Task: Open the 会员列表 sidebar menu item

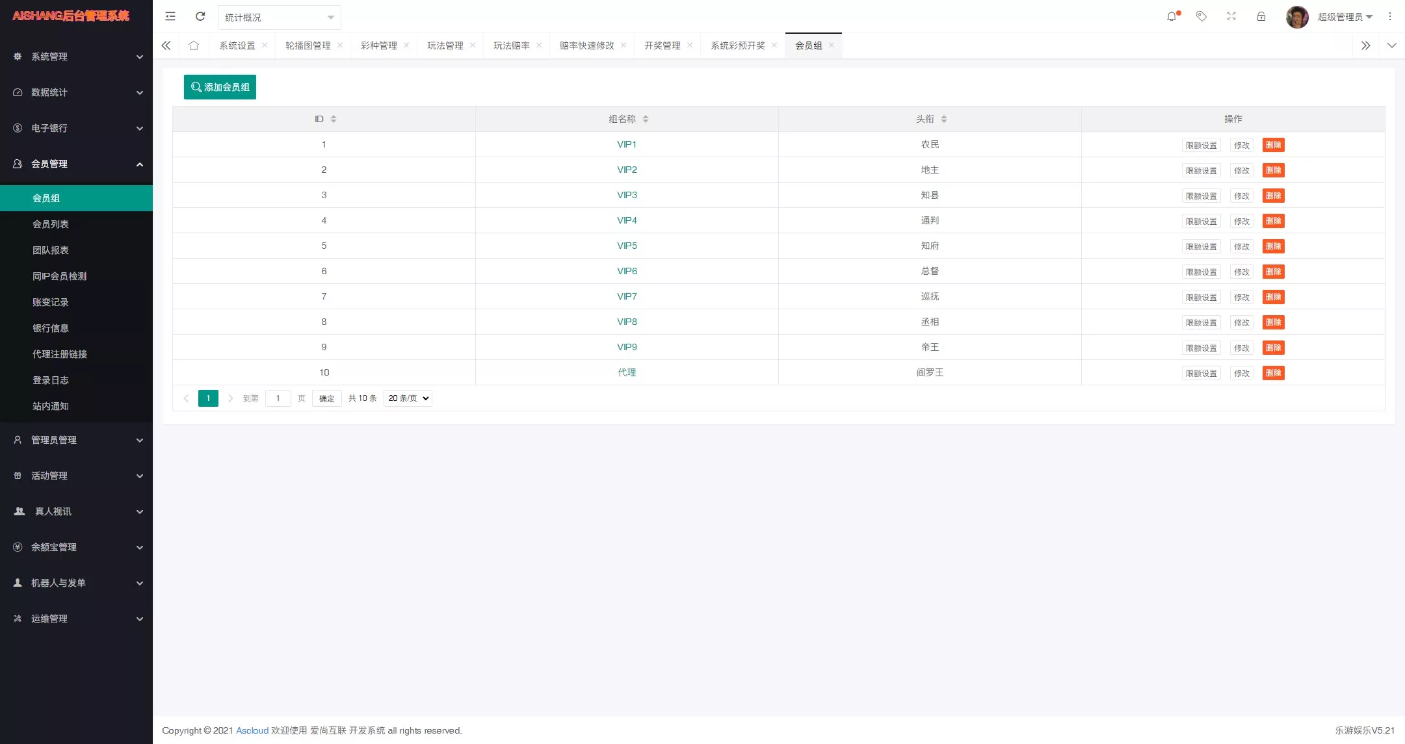Action: click(x=51, y=224)
